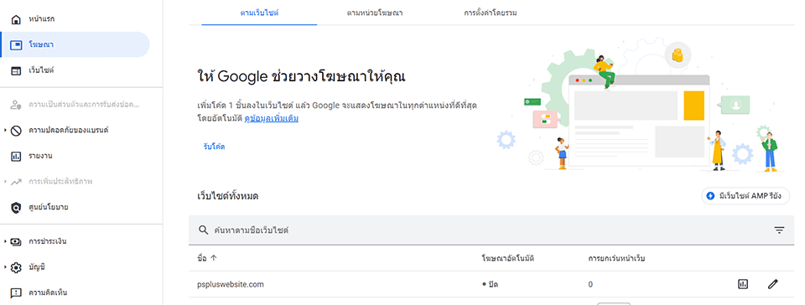Open the รายงาน reports chart icon
This screenshot has width=805, height=305.
pyautogui.click(x=16, y=157)
